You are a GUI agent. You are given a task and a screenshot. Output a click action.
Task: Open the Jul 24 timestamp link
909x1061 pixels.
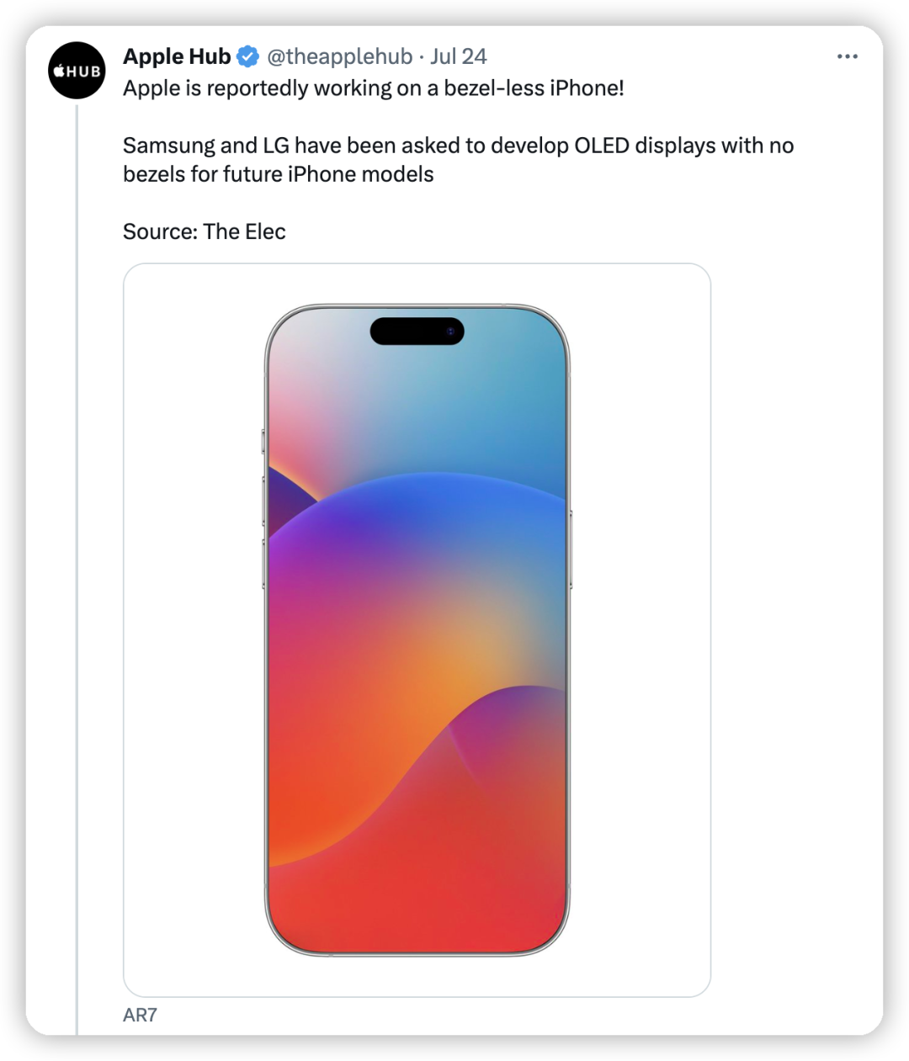pyautogui.click(x=458, y=56)
